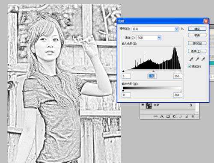Viewport: 214px width, 163px height.
Task: Hide the Background layer eye icon
Action: (143, 105)
